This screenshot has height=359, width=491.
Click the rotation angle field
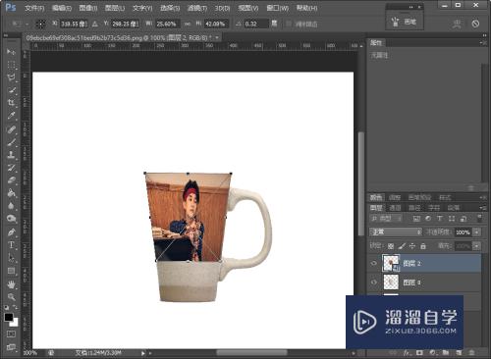coord(256,24)
